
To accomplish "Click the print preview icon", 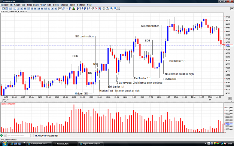I will coord(107,9).
